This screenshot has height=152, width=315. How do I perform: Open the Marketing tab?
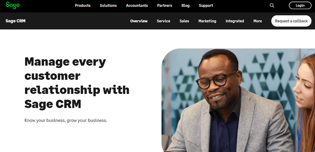(207, 21)
